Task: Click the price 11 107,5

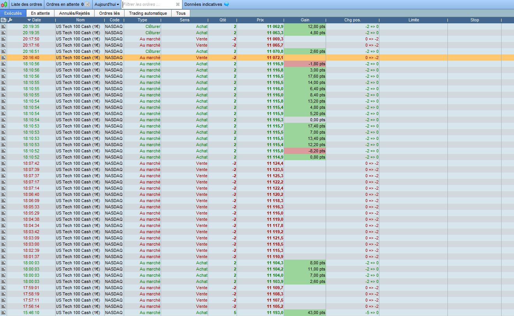Action: point(275,300)
